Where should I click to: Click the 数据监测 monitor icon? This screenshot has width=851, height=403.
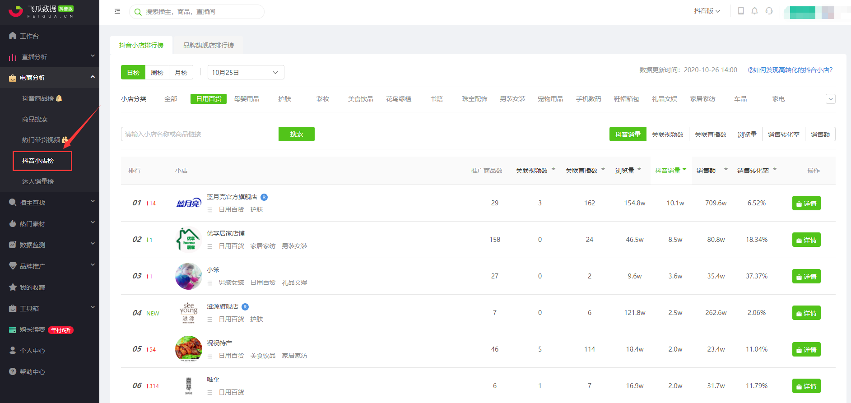coord(13,245)
